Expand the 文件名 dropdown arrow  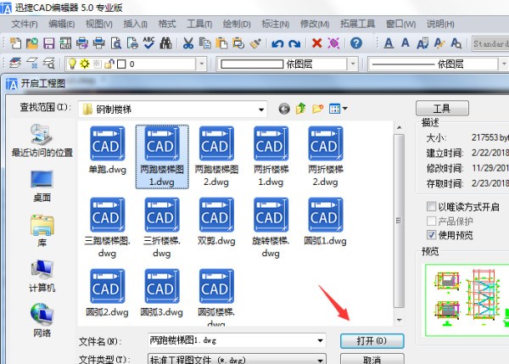tap(320, 340)
